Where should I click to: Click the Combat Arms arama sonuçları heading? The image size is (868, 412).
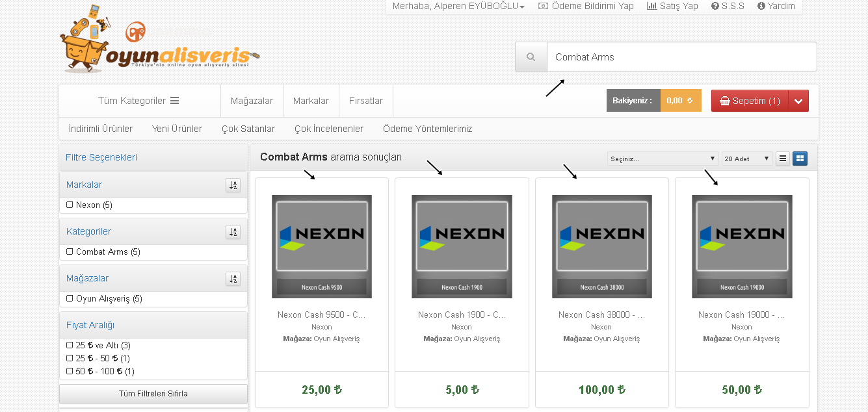[331, 157]
